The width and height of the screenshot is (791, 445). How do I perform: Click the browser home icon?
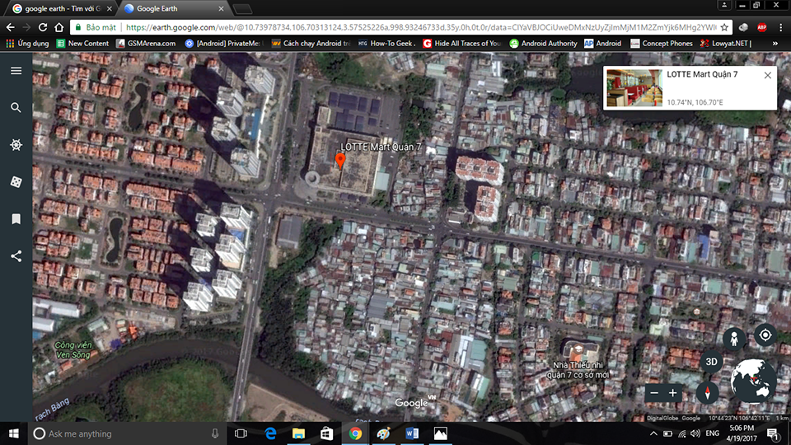click(59, 27)
